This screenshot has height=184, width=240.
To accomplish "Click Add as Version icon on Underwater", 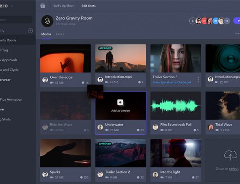I will pyautogui.click(x=120, y=103).
